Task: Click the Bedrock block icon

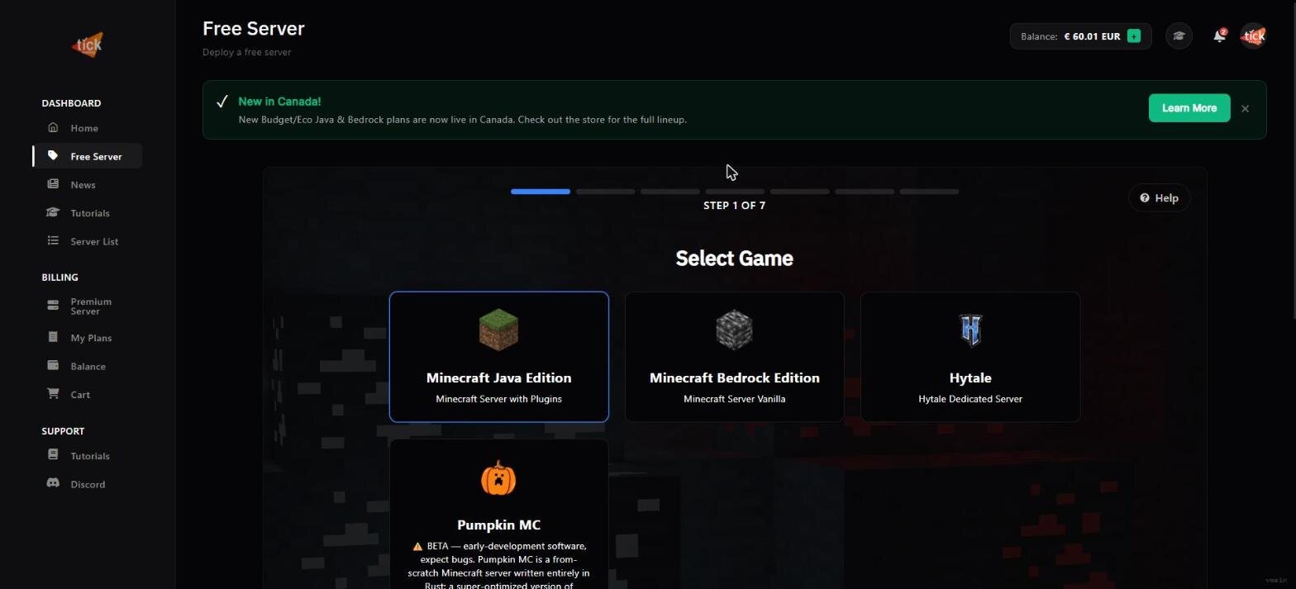Action: (x=734, y=330)
